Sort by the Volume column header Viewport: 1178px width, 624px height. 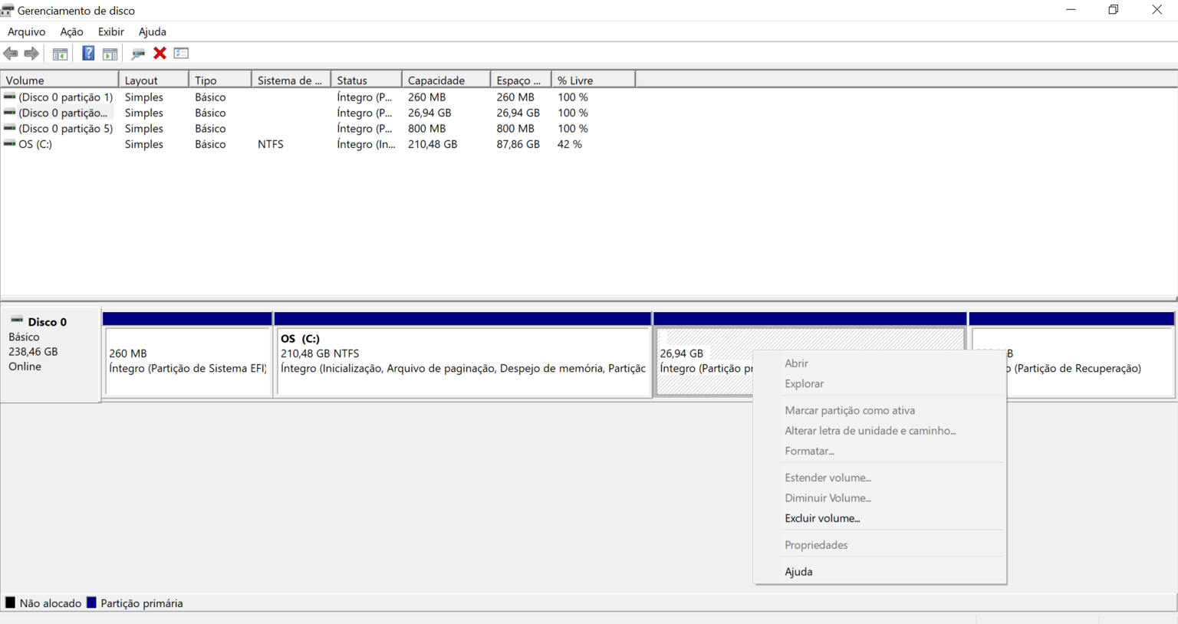[x=60, y=80]
